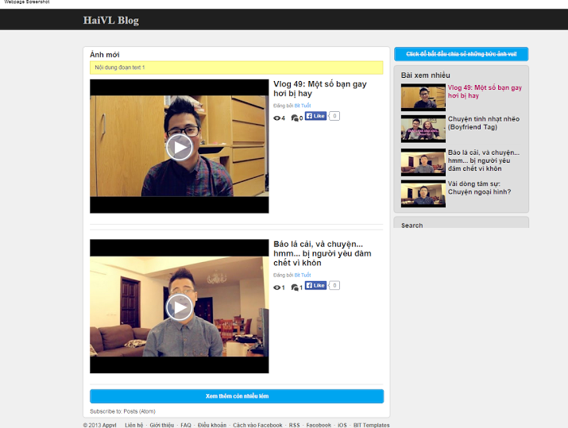Open the RSS footer link
Screen dimensions: 568x428
click(x=294, y=425)
